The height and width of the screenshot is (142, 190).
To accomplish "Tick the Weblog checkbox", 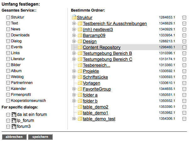I will click(8, 77).
